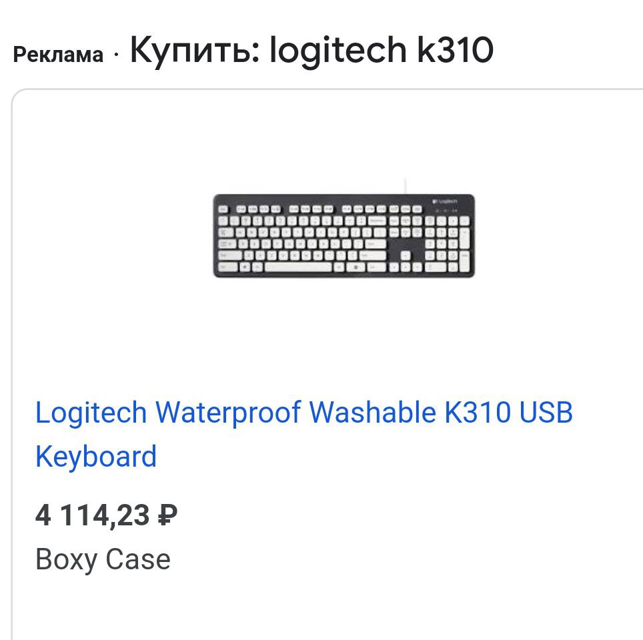643x640 pixels.
Task: Click the ruble currency symbol
Action: click(168, 515)
